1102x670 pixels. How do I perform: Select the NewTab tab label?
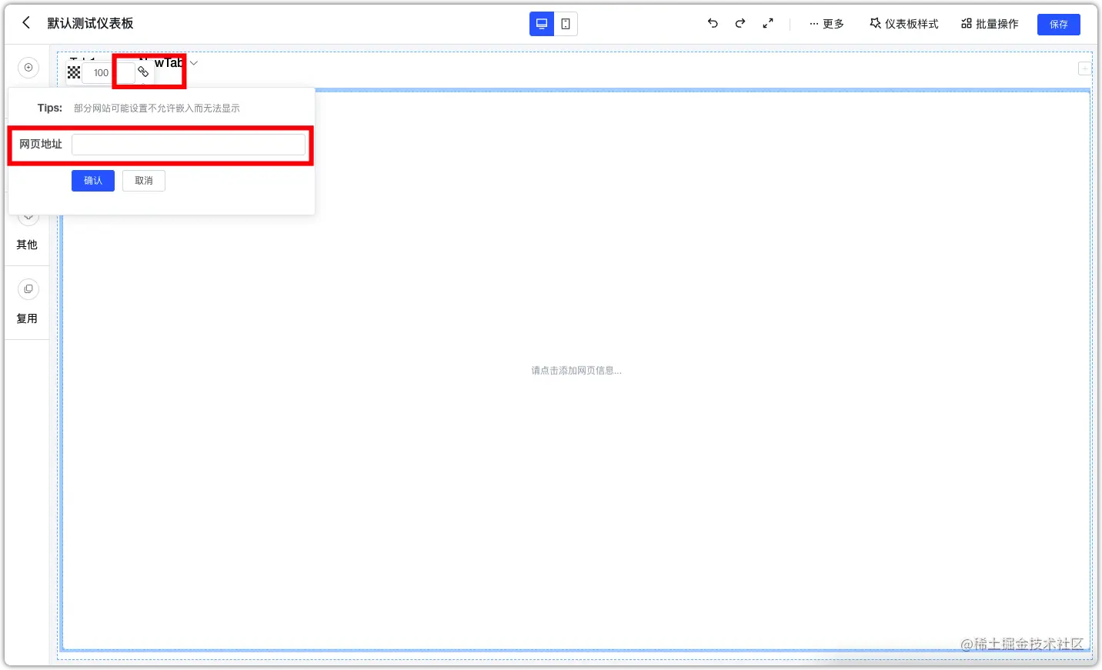[x=166, y=63]
